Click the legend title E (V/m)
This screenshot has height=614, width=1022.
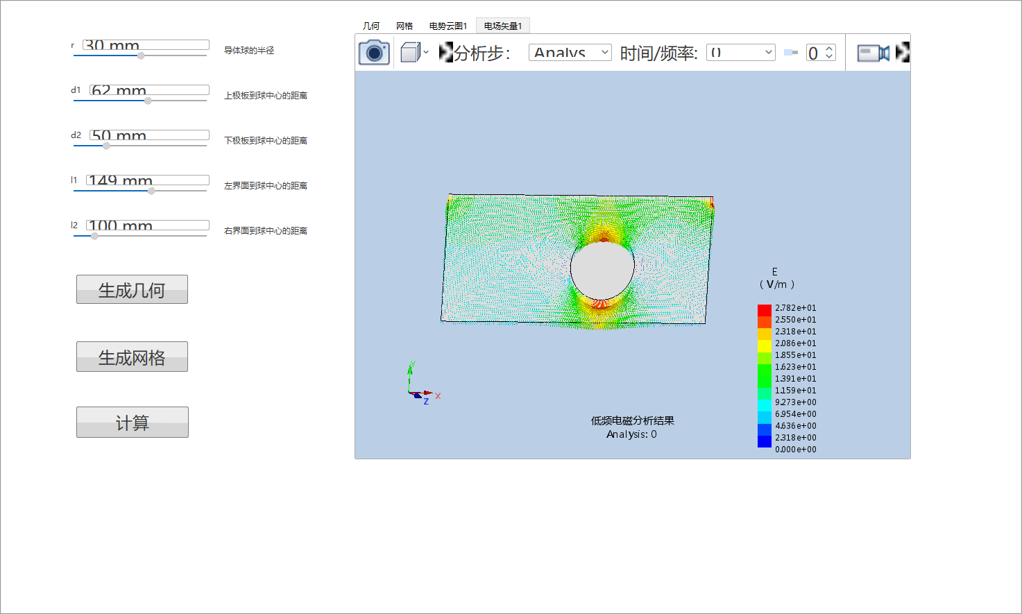776,278
